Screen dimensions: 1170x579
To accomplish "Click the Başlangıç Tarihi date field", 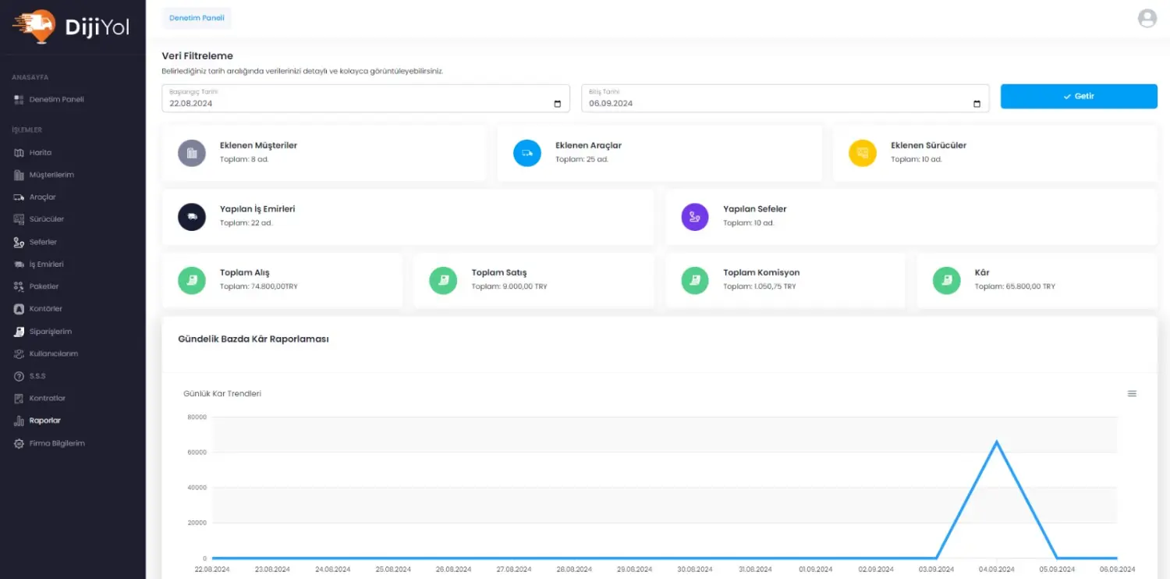I will pos(351,103).
